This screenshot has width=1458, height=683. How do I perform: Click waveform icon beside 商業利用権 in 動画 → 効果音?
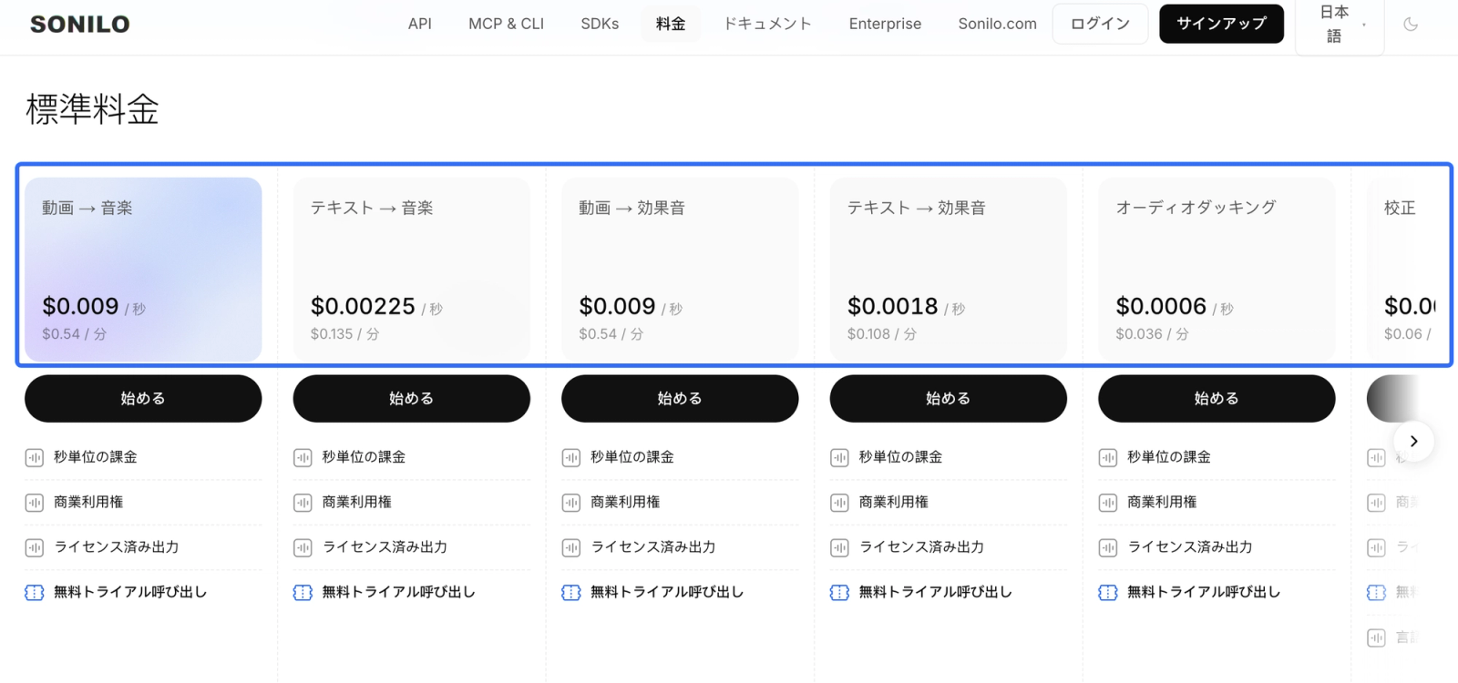(x=571, y=502)
